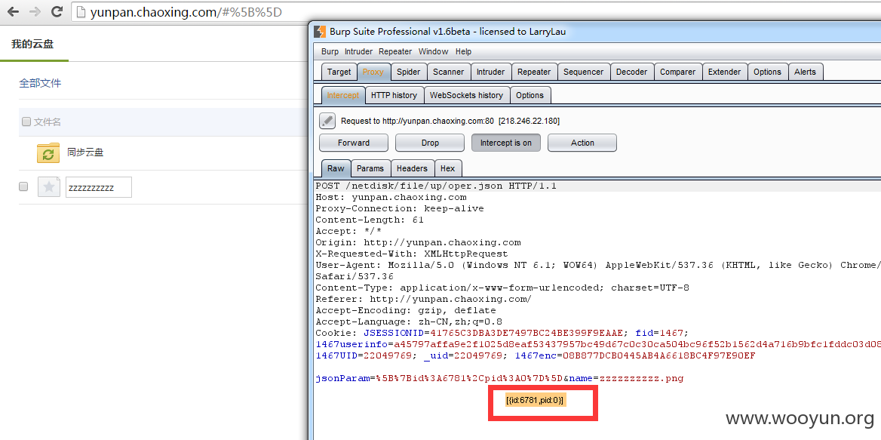Viewport: 881px width, 440px height.
Task: Click the Drop button
Action: (x=430, y=143)
